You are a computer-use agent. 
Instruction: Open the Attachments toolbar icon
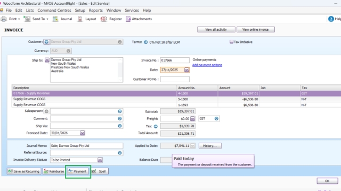click(128, 19)
